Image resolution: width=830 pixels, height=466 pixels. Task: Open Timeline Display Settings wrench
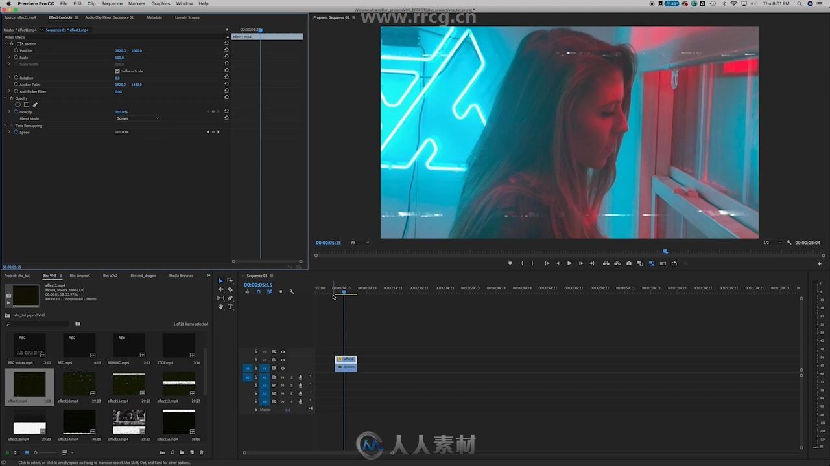pos(291,291)
